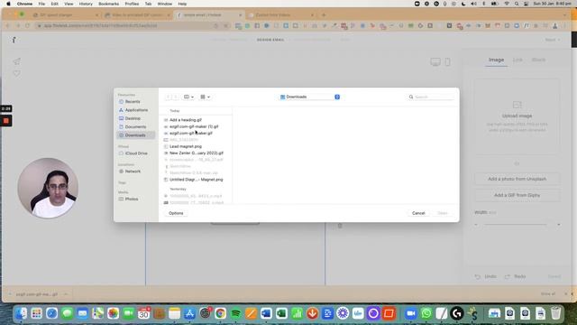Click Undo in the Flodesk panel

(x=485, y=277)
